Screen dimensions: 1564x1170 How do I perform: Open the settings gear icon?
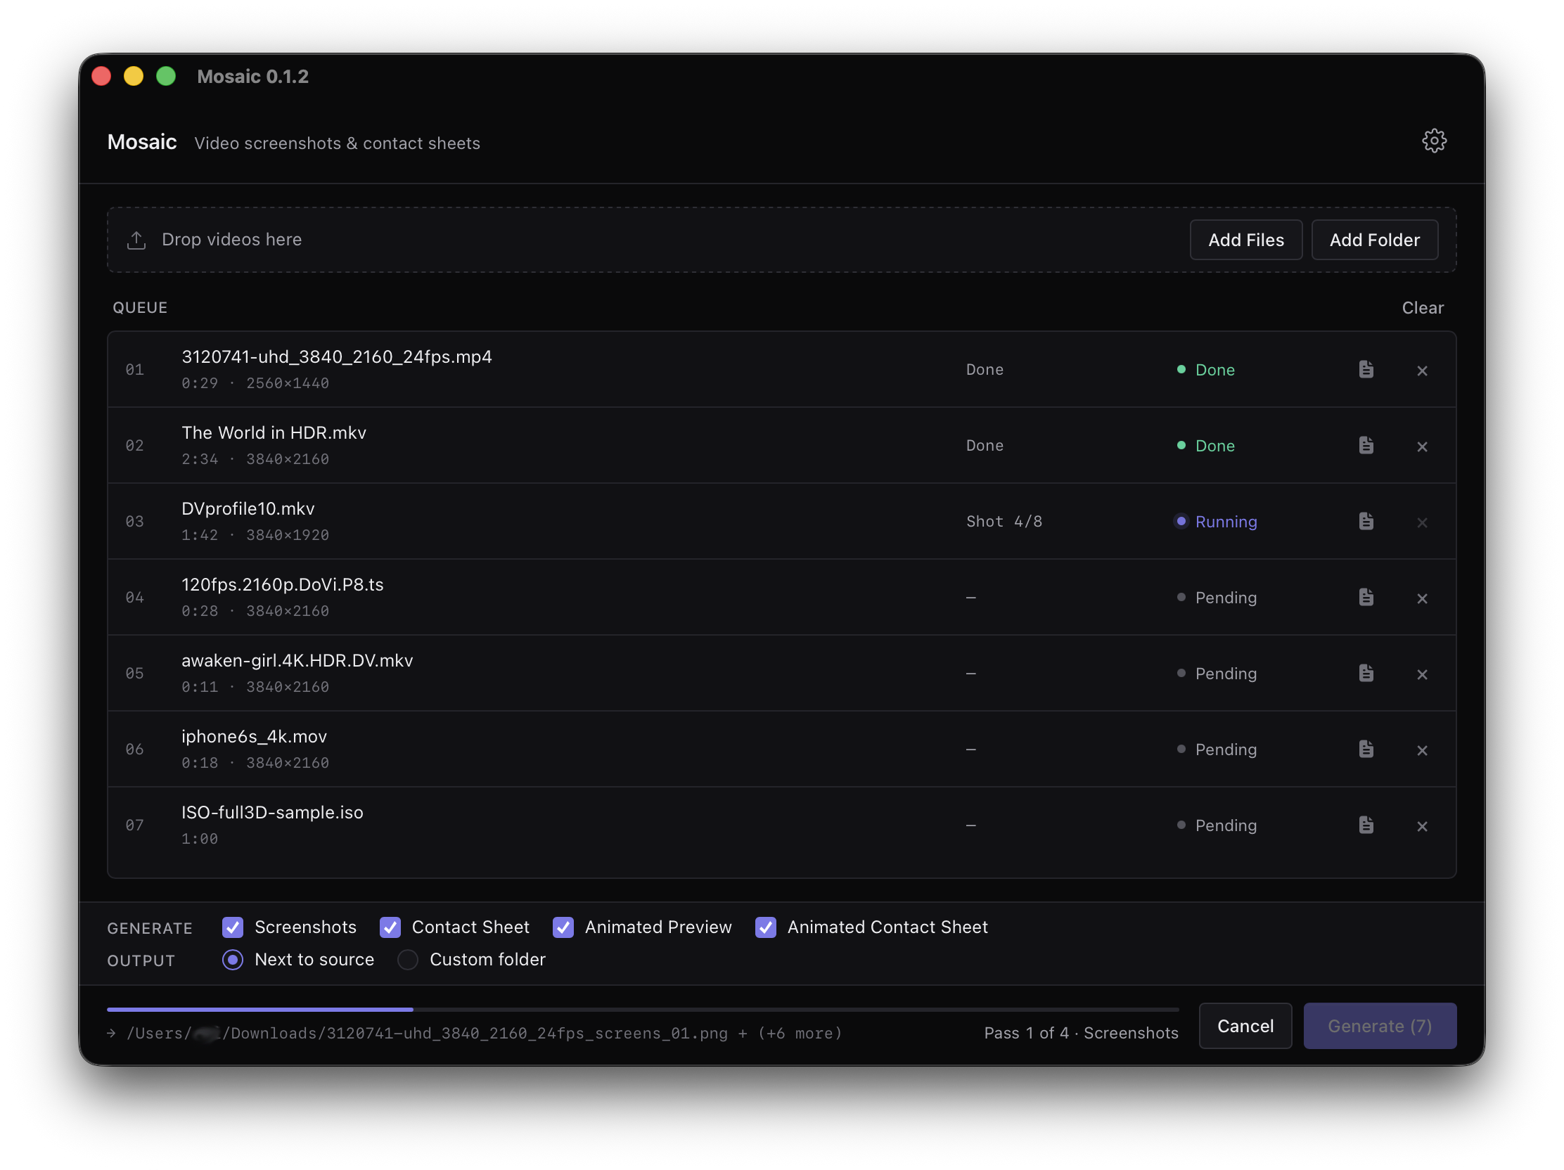[1433, 141]
